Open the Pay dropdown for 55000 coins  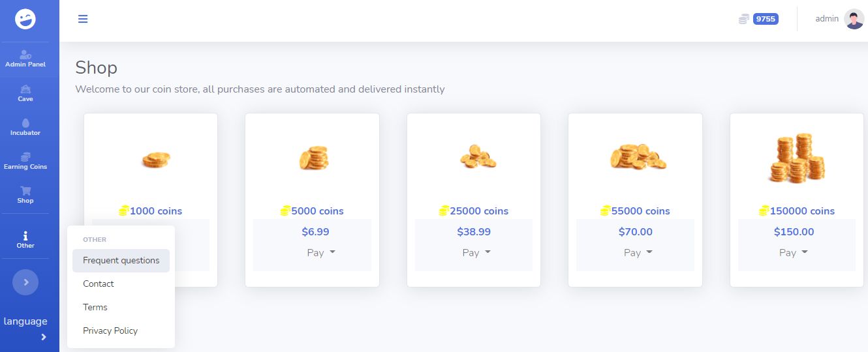click(x=638, y=253)
